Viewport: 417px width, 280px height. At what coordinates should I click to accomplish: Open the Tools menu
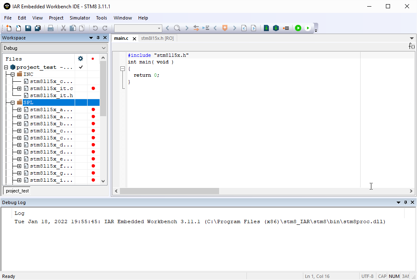click(101, 18)
